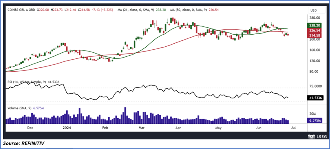The width and height of the screenshot is (330, 149).
Task: Click the Dec label on time axis
Action: [x=30, y=128]
